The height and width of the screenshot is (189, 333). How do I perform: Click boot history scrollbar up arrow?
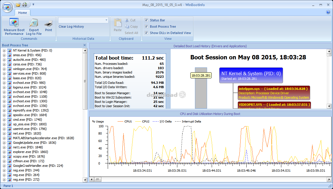pyautogui.click(x=329, y=51)
